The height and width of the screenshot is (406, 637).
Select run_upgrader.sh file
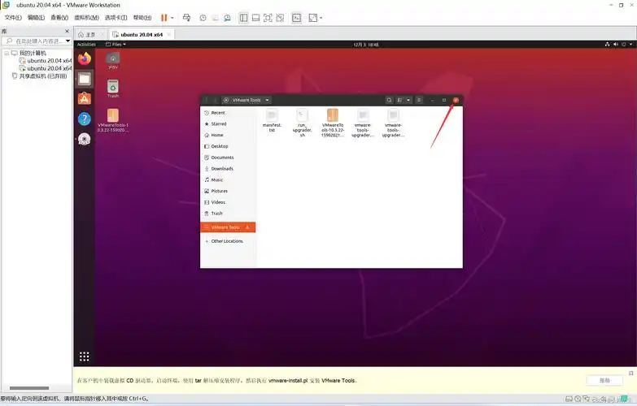pos(302,123)
